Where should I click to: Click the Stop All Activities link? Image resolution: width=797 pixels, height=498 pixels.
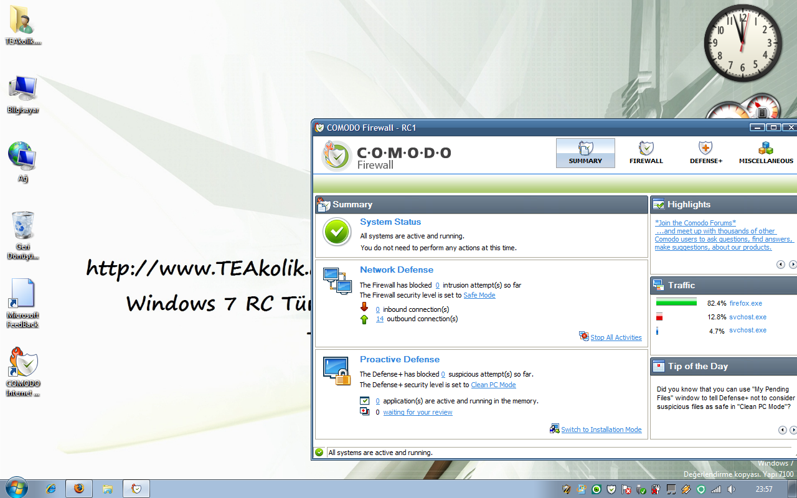pos(616,337)
